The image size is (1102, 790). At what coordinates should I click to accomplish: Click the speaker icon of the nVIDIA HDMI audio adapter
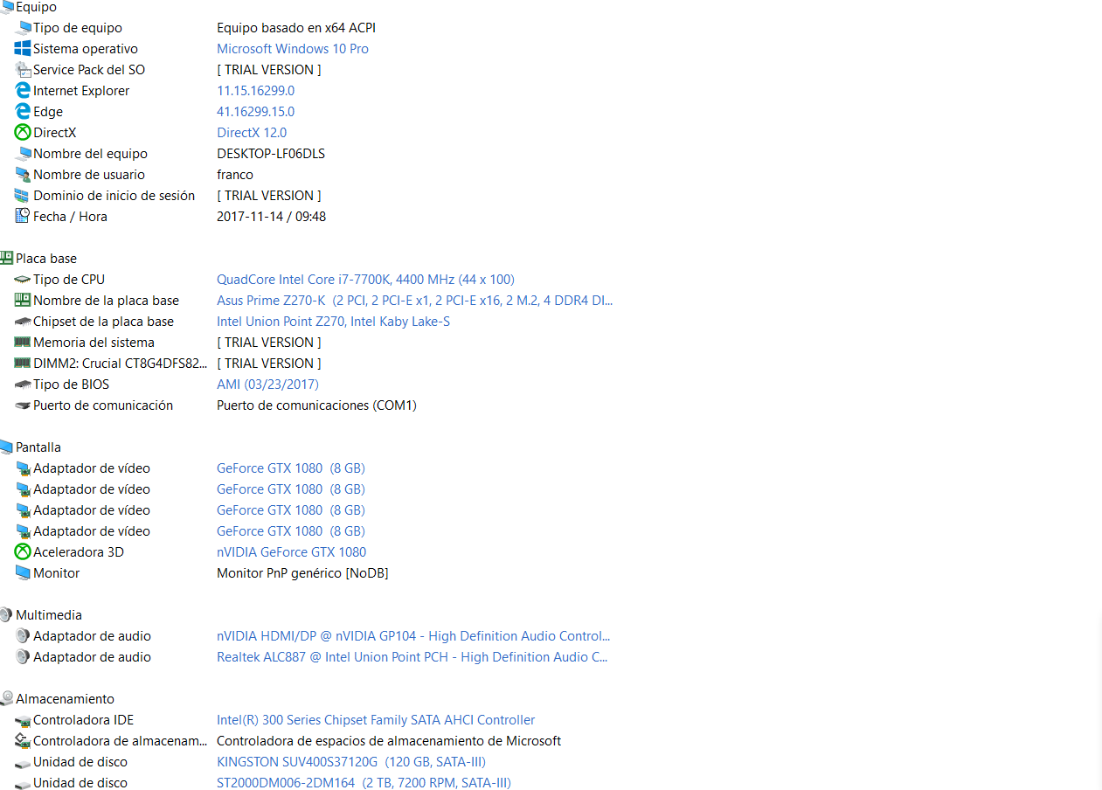click(x=23, y=636)
